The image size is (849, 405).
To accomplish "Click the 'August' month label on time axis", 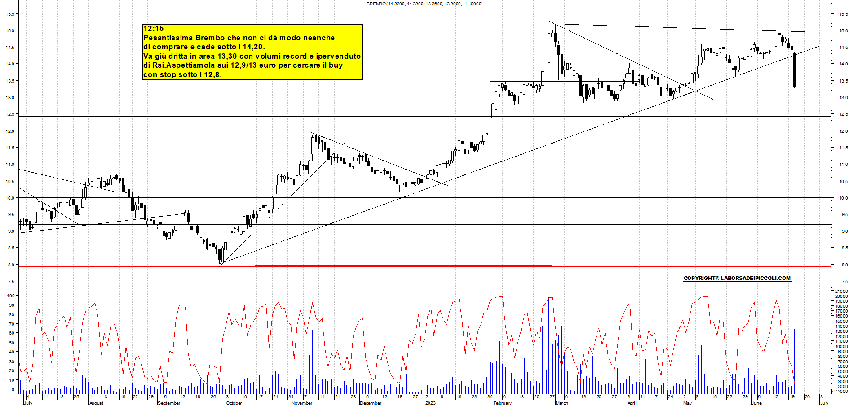I will (x=96, y=403).
